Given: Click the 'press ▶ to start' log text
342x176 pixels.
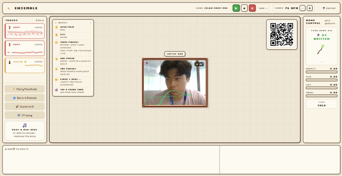Looking at the screenshot, I should pos(17,149).
